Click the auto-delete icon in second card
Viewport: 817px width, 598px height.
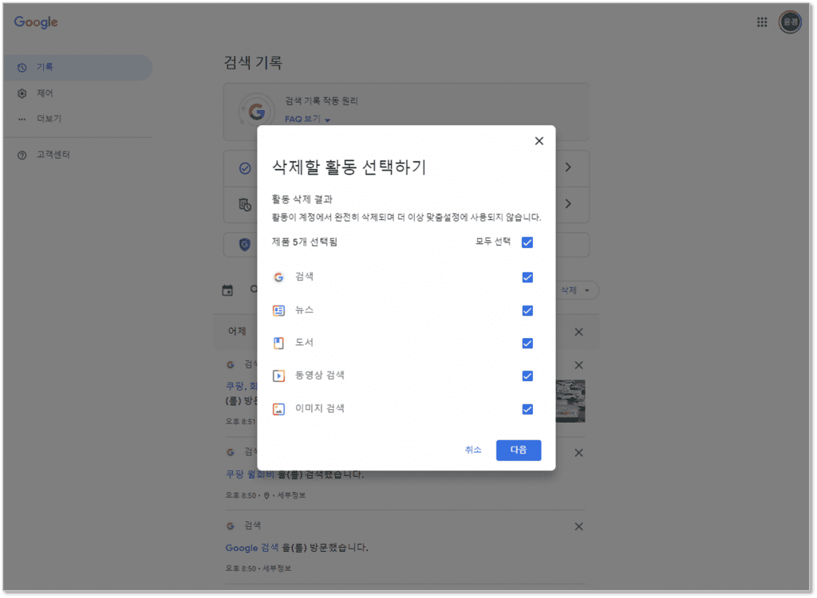click(x=245, y=205)
